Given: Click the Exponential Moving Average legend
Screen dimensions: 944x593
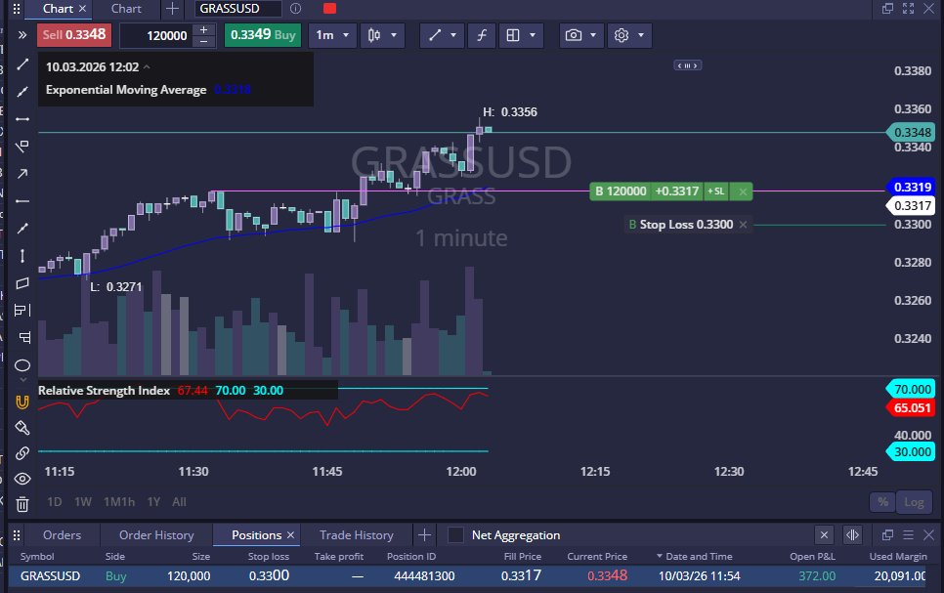Looking at the screenshot, I should point(126,90).
